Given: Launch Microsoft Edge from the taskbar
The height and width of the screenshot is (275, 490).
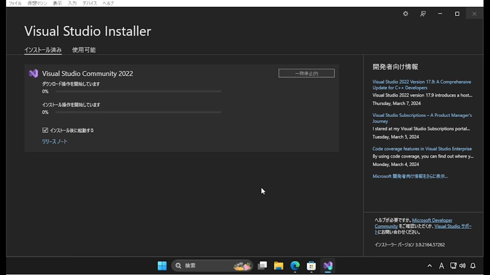Looking at the screenshot, I should click(x=295, y=266).
